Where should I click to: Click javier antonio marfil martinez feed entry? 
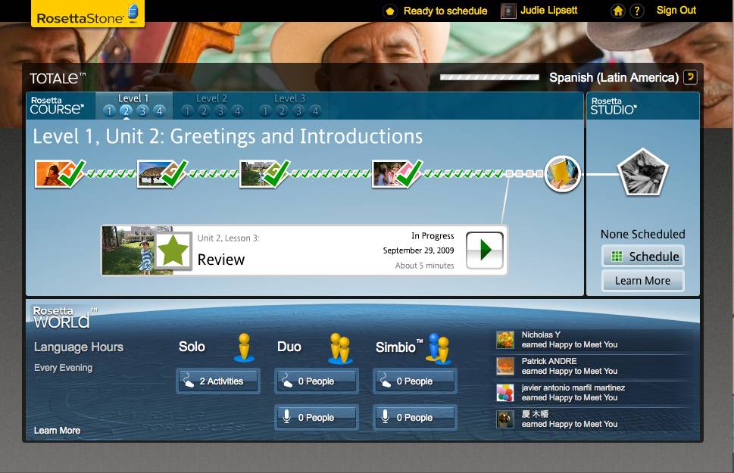pyautogui.click(x=573, y=393)
